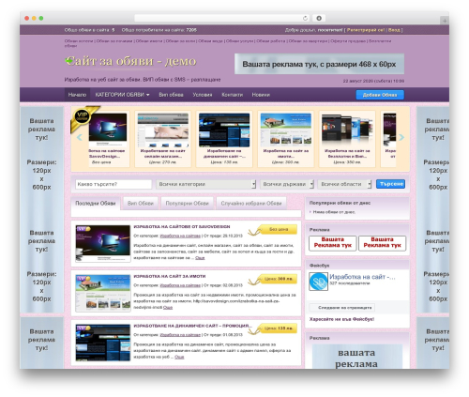
Task: Switch to Случайно избрани Обяви tab
Action: pos(251,204)
